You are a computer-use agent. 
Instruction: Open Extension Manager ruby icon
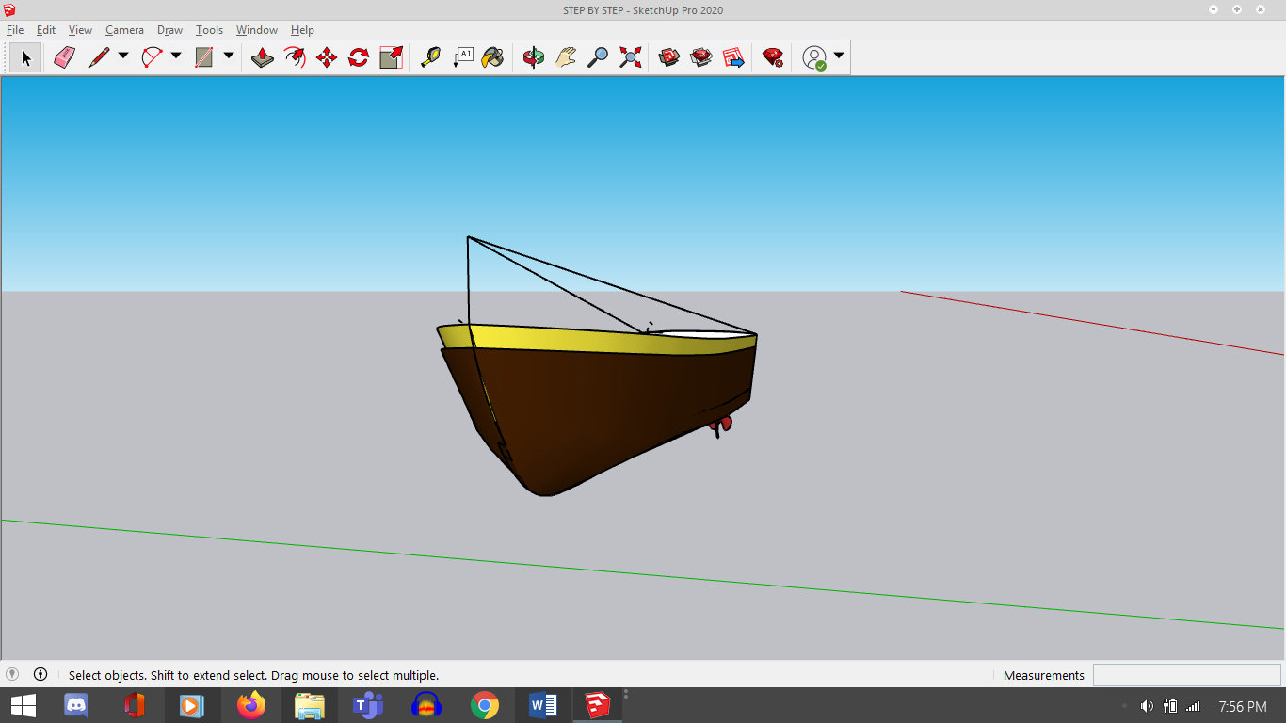click(x=773, y=57)
